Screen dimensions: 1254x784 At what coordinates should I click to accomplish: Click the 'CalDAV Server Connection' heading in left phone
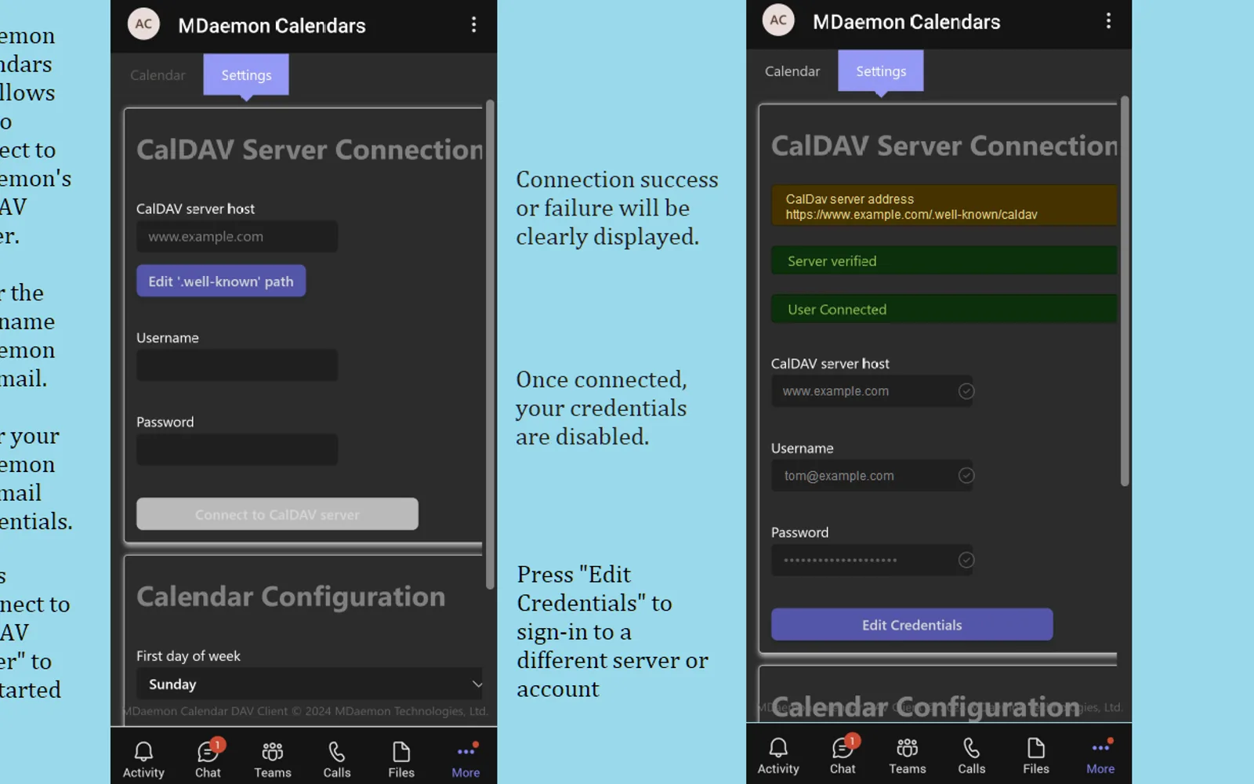310,150
